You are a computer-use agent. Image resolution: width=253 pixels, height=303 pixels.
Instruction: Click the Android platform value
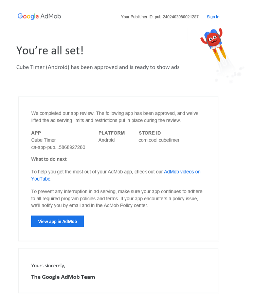pos(106,140)
